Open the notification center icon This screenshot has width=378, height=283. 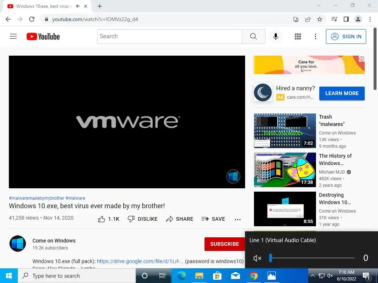coord(366,276)
